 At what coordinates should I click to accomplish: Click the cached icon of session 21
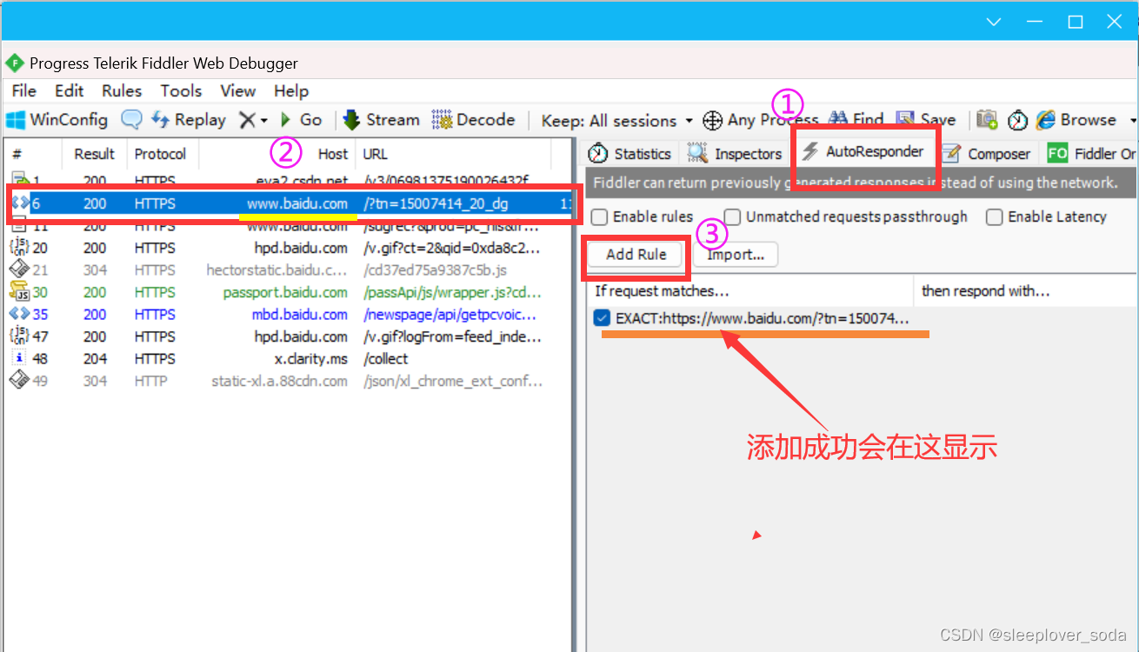19,270
